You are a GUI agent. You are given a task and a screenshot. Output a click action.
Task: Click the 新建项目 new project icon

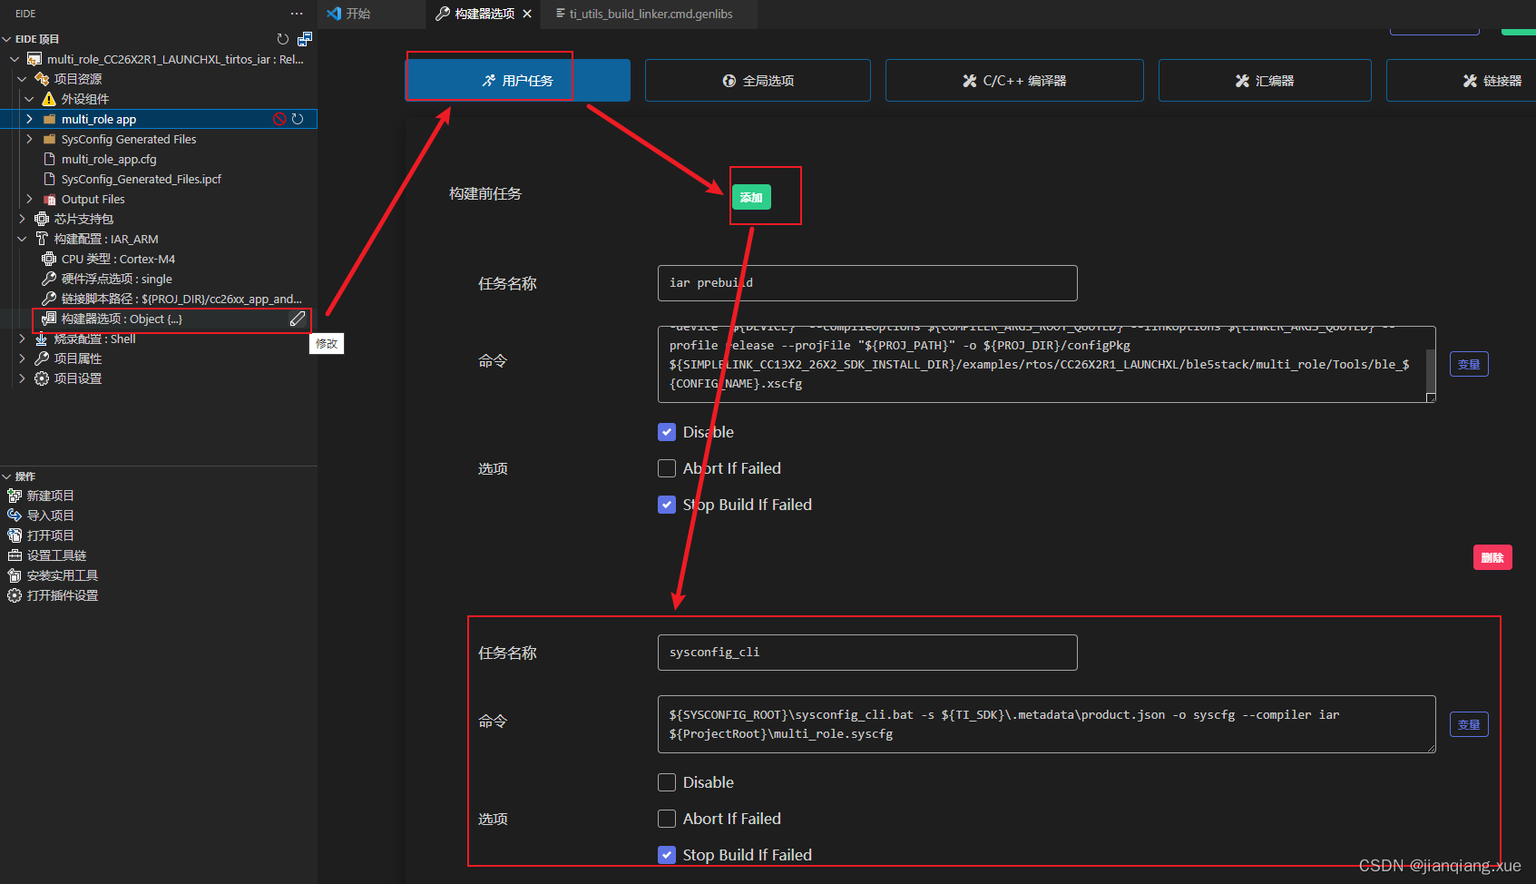15,496
